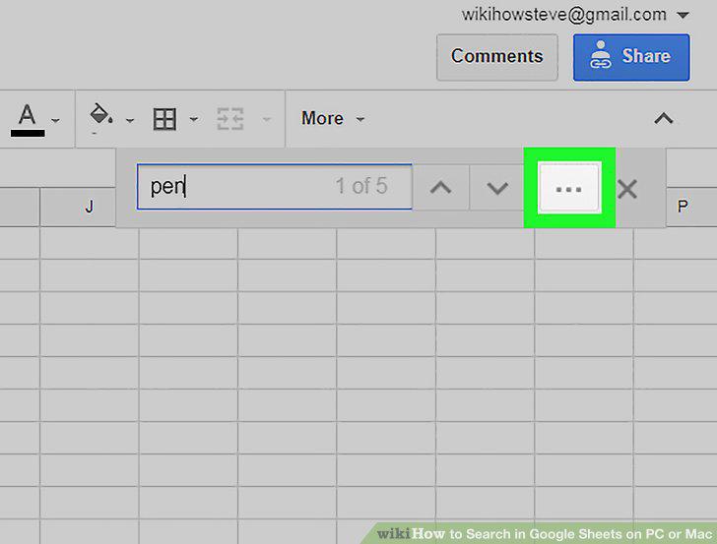Click the blue Share button
The image size is (717, 544).
631,57
